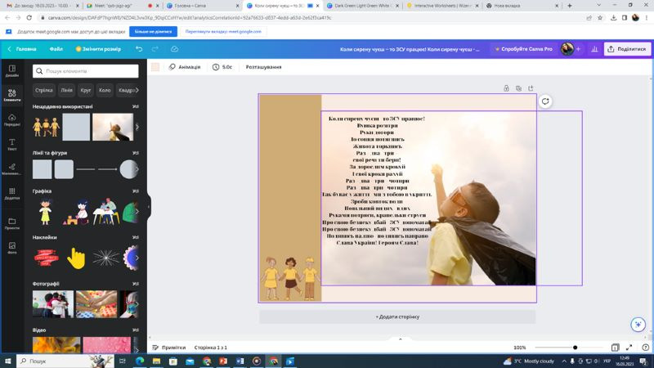This screenshot has height=368, width=654.
Task: Click the switch to meet.google.com tab link
Action: pos(223,31)
